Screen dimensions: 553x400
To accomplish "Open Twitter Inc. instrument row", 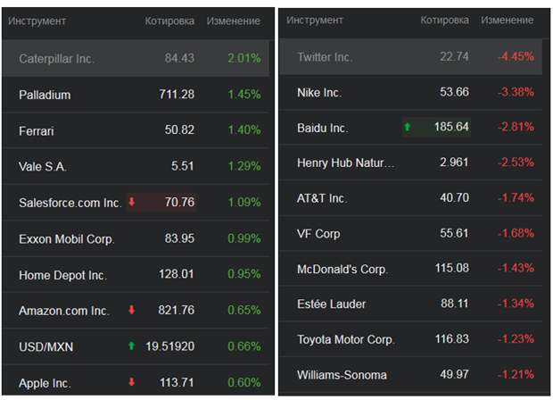I will pyautogui.click(x=410, y=56).
